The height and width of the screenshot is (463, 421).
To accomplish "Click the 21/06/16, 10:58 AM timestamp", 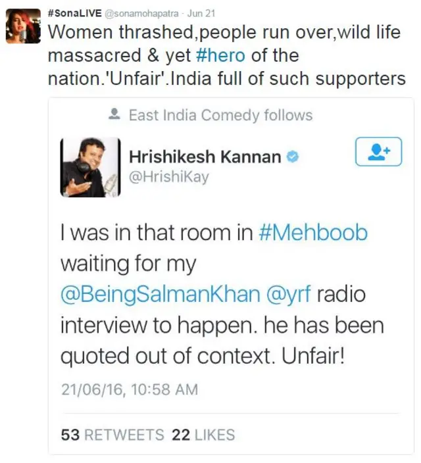I will pyautogui.click(x=129, y=389).
